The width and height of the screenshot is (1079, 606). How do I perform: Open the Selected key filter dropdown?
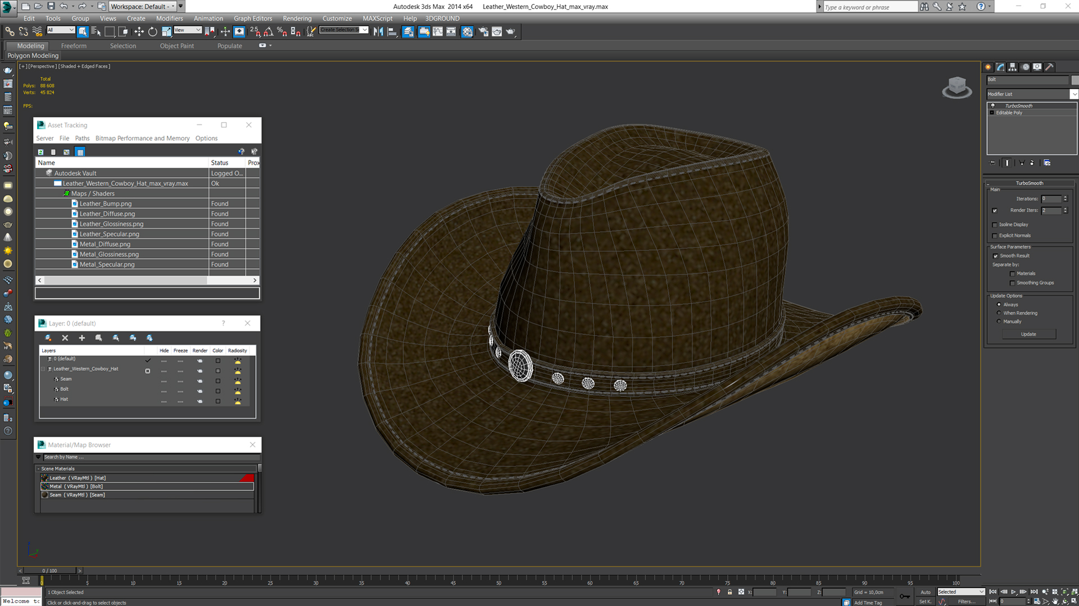960,592
